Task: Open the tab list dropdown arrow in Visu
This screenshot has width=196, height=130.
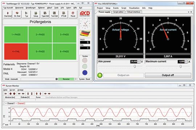Action: point(188,12)
